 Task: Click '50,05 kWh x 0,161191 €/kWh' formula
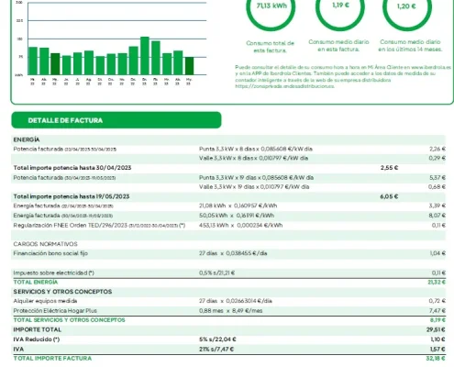pos(237,216)
